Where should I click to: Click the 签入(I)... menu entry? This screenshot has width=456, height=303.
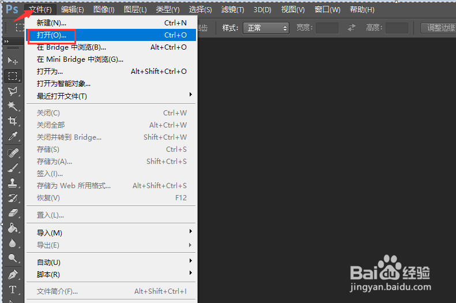[x=111, y=174]
